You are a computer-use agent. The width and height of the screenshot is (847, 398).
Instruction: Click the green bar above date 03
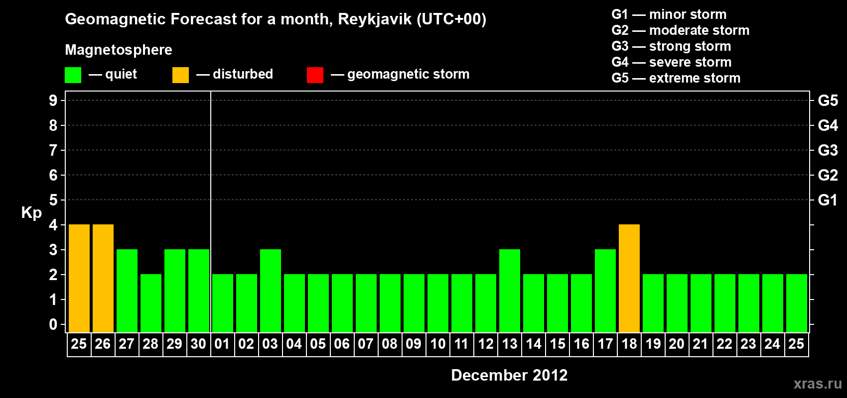[271, 291]
